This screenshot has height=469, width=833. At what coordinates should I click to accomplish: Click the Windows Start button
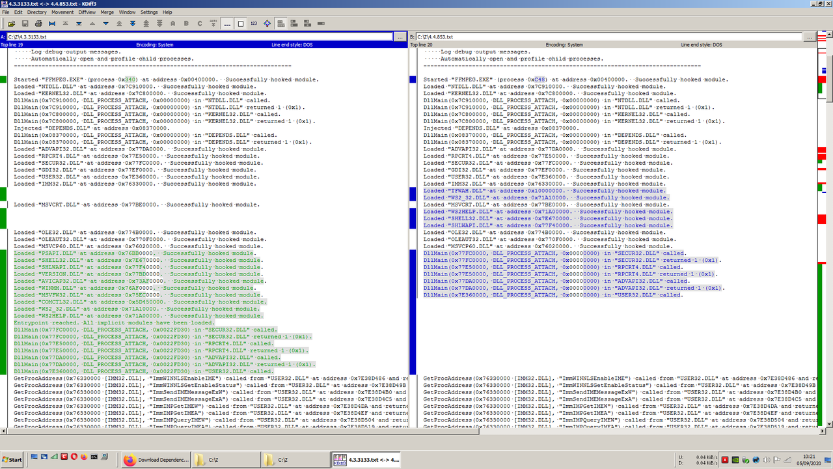12,460
